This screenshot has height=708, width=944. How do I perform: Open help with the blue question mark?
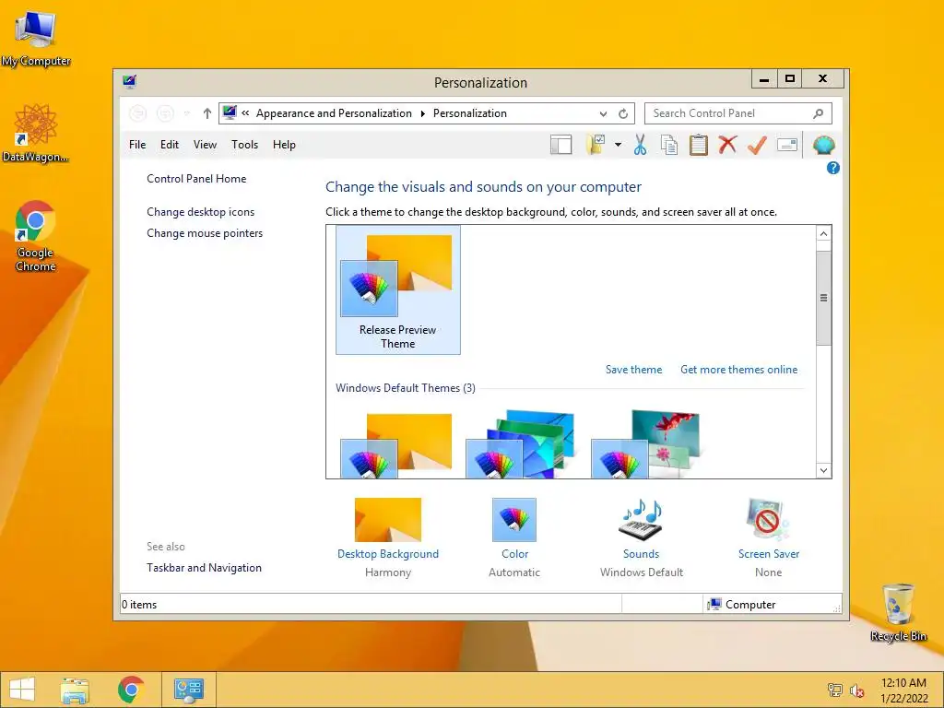833,168
